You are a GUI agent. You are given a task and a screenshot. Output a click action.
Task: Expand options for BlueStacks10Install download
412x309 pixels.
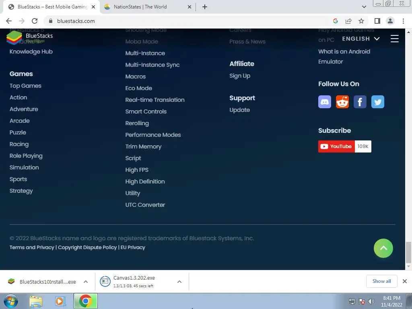[86, 282]
